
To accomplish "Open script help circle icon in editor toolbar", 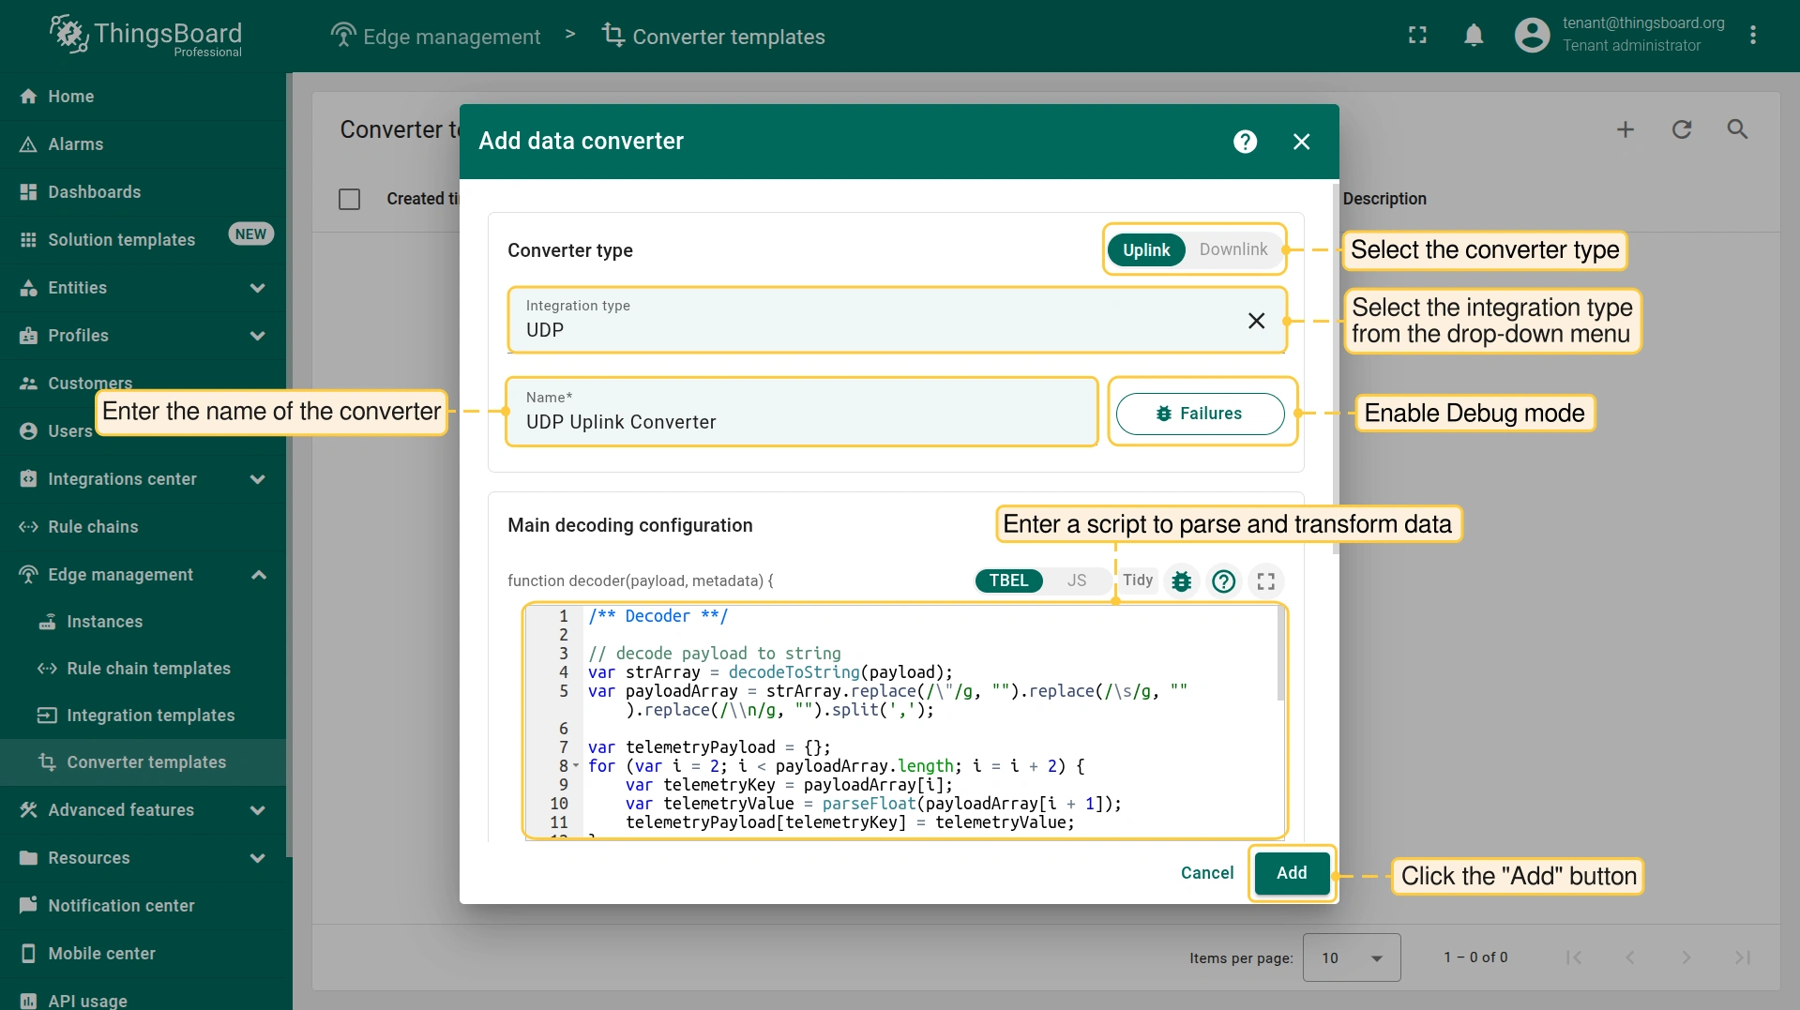I will point(1223,580).
